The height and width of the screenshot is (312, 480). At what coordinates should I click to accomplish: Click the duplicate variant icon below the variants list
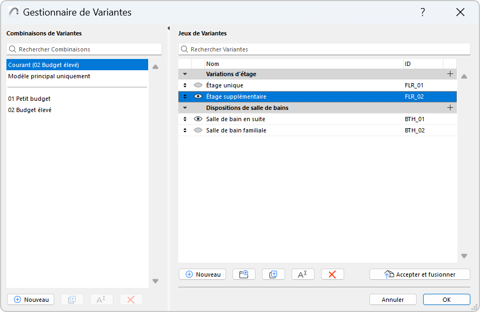click(x=273, y=274)
